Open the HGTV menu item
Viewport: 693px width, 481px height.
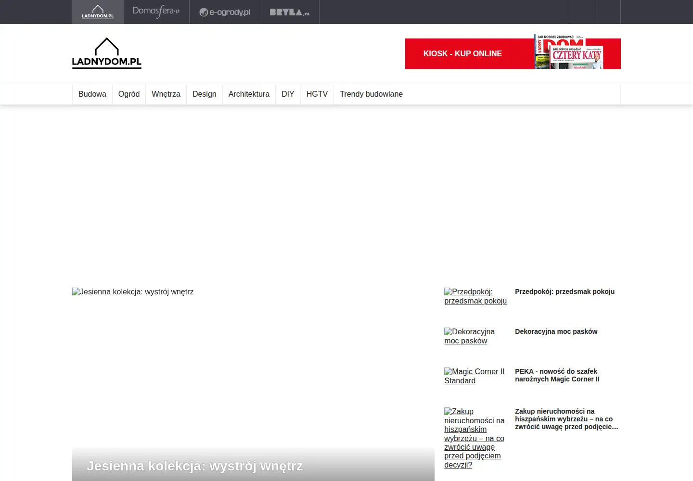pos(317,94)
